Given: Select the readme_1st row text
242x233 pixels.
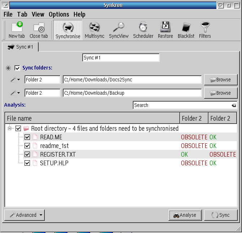Looking at the screenshot, I should pos(54,145).
